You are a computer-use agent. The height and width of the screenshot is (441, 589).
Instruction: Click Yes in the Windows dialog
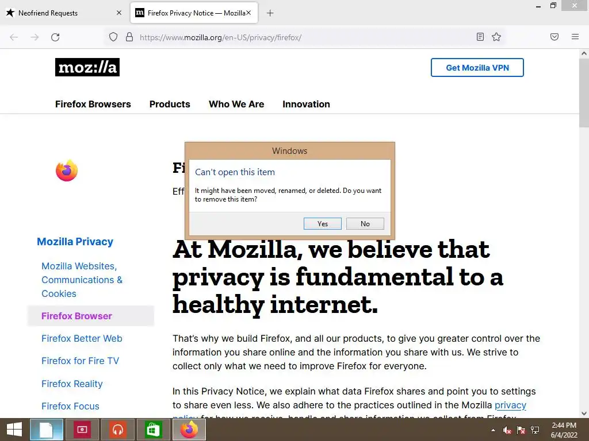point(322,223)
